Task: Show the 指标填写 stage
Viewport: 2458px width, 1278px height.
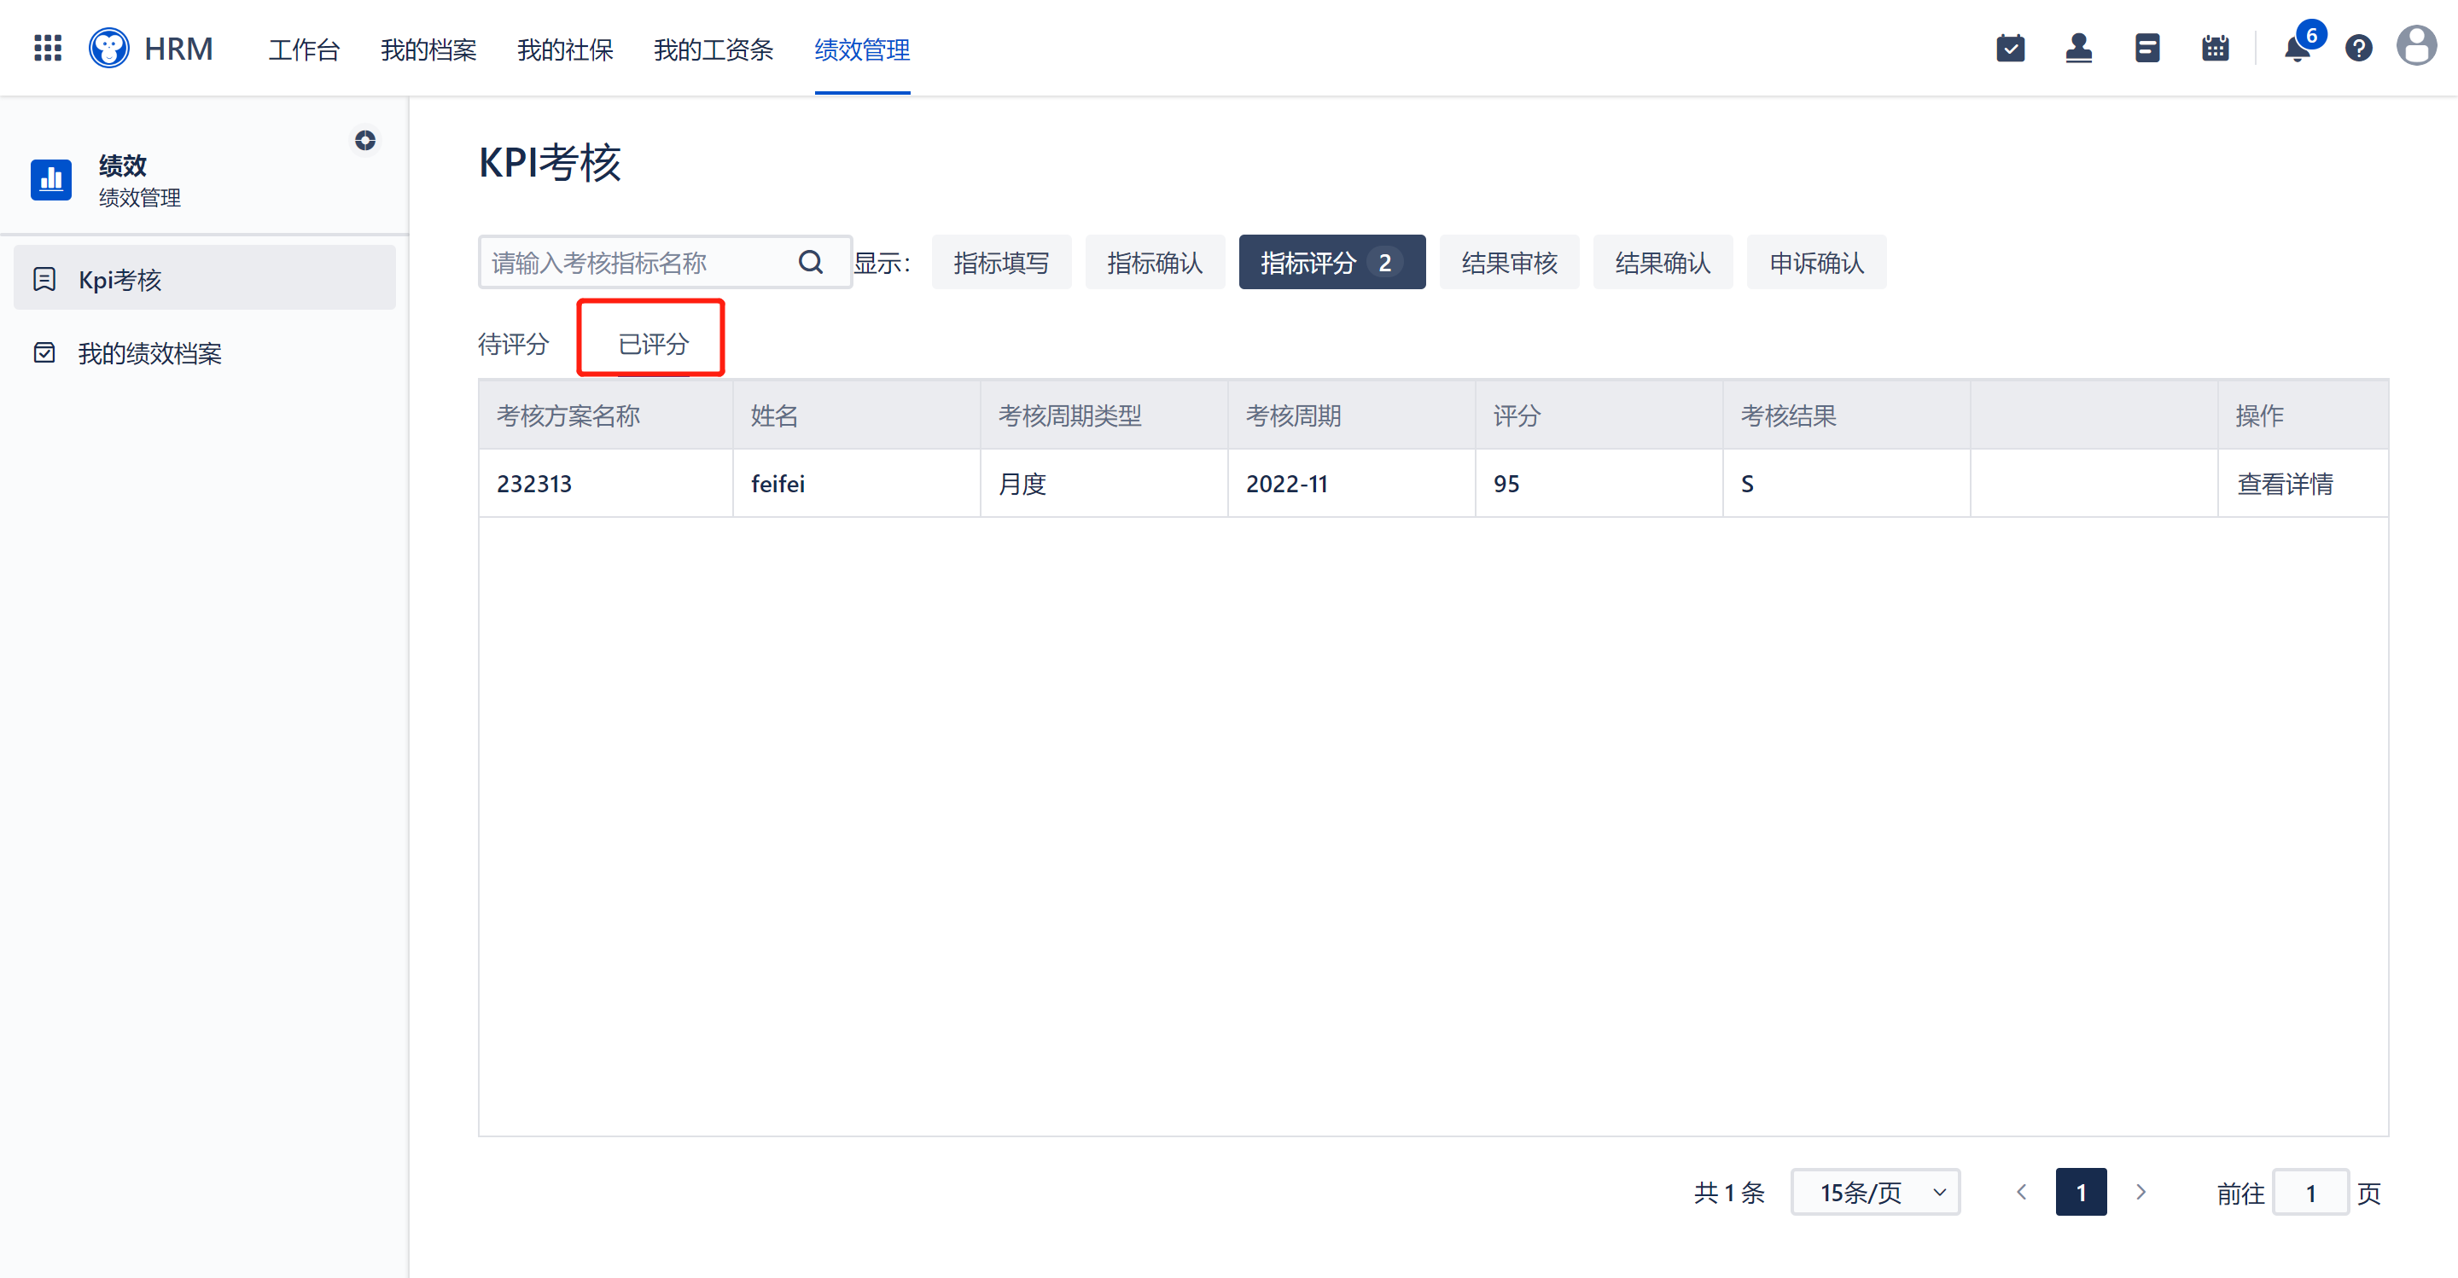Action: 1001,262
